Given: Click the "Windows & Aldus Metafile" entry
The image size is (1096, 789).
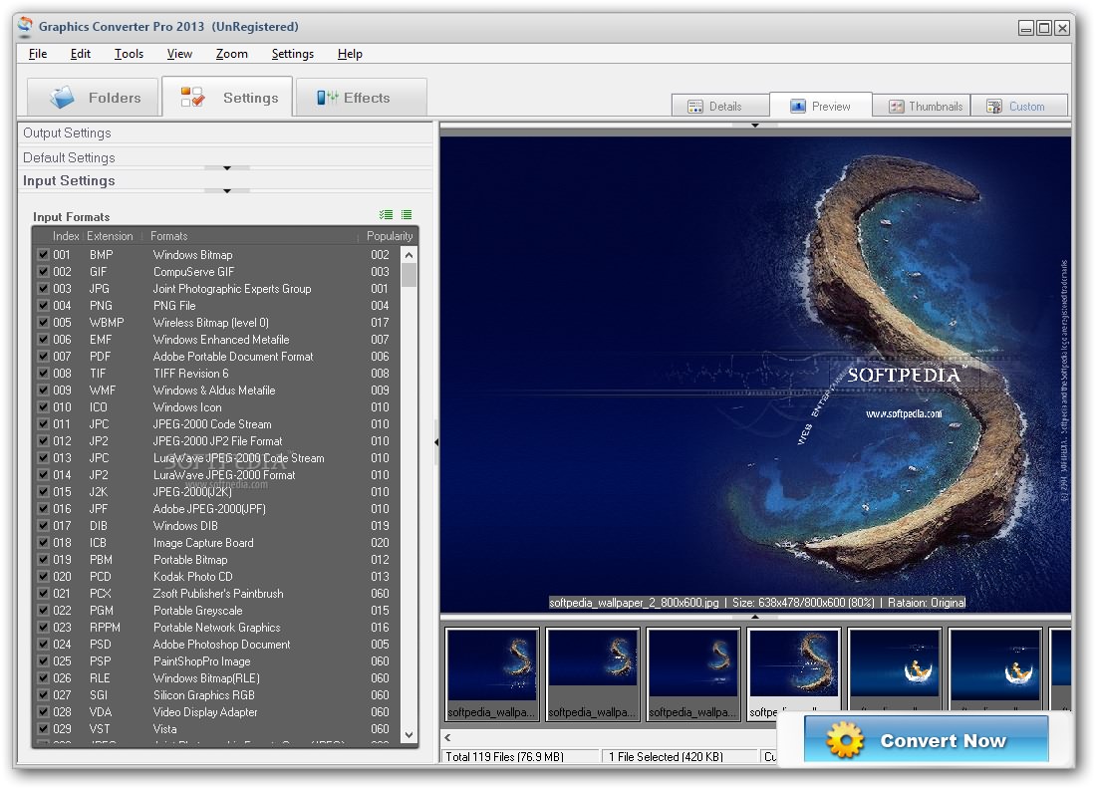Looking at the screenshot, I should (214, 391).
